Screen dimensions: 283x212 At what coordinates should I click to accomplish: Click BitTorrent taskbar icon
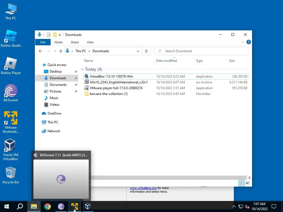point(61,206)
